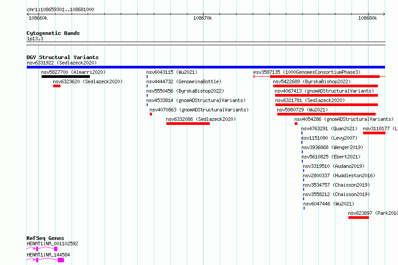Click the RefSeq Genes track title

pos(45,238)
